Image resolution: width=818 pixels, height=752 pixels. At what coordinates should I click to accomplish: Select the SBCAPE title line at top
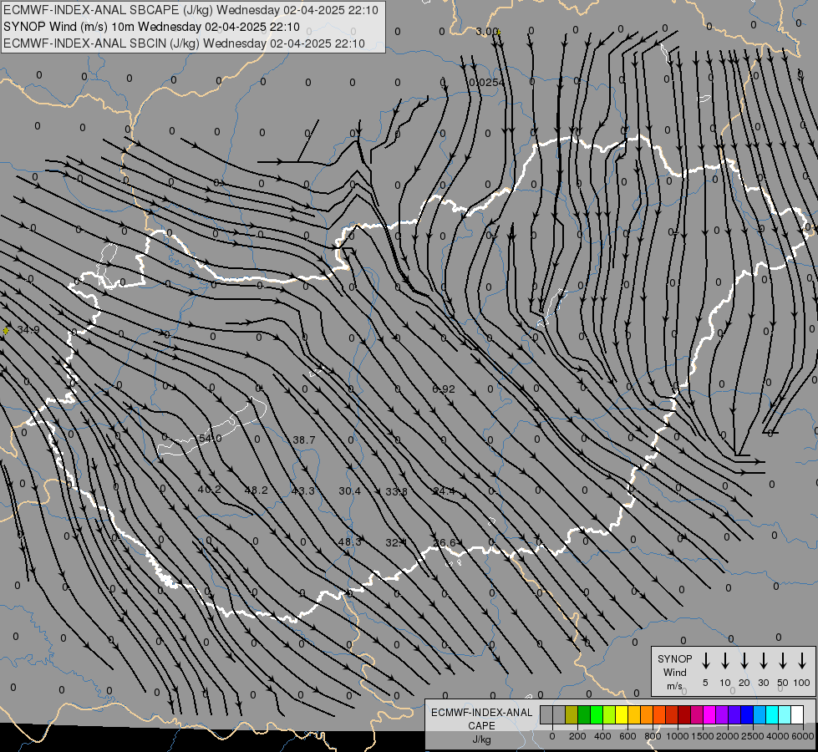coord(191,10)
